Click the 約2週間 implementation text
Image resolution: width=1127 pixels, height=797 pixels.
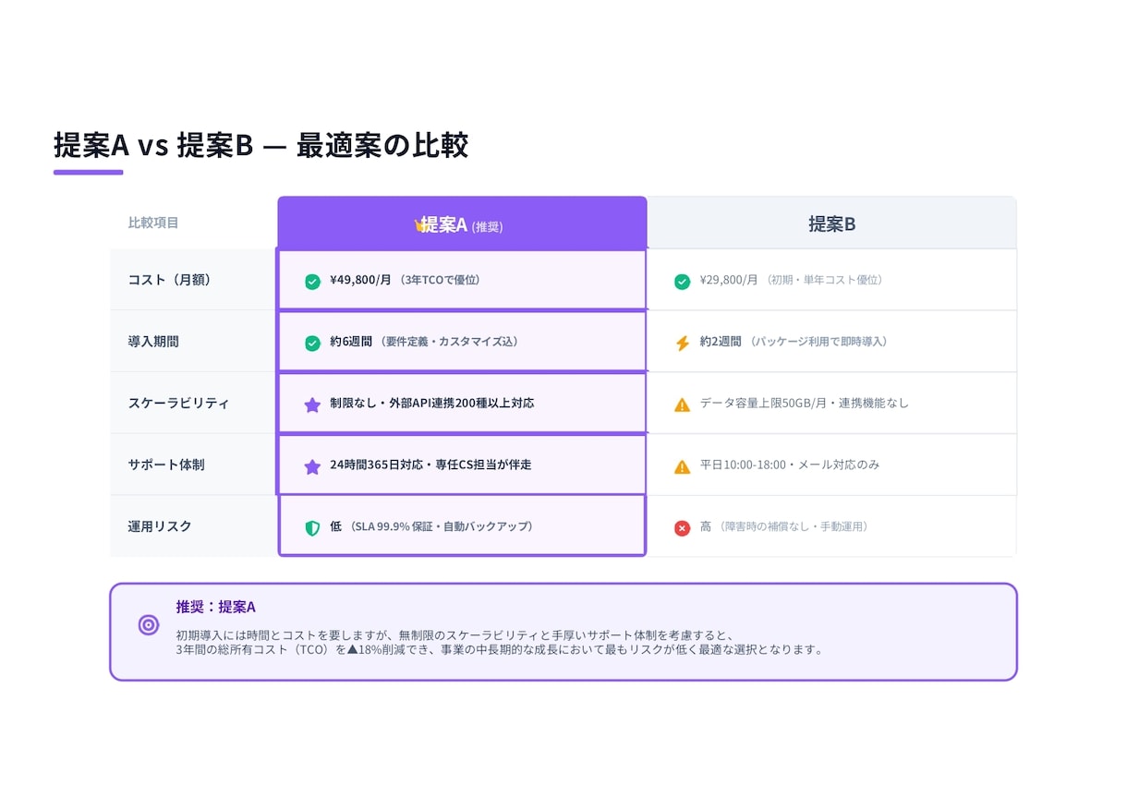pyautogui.click(x=721, y=342)
